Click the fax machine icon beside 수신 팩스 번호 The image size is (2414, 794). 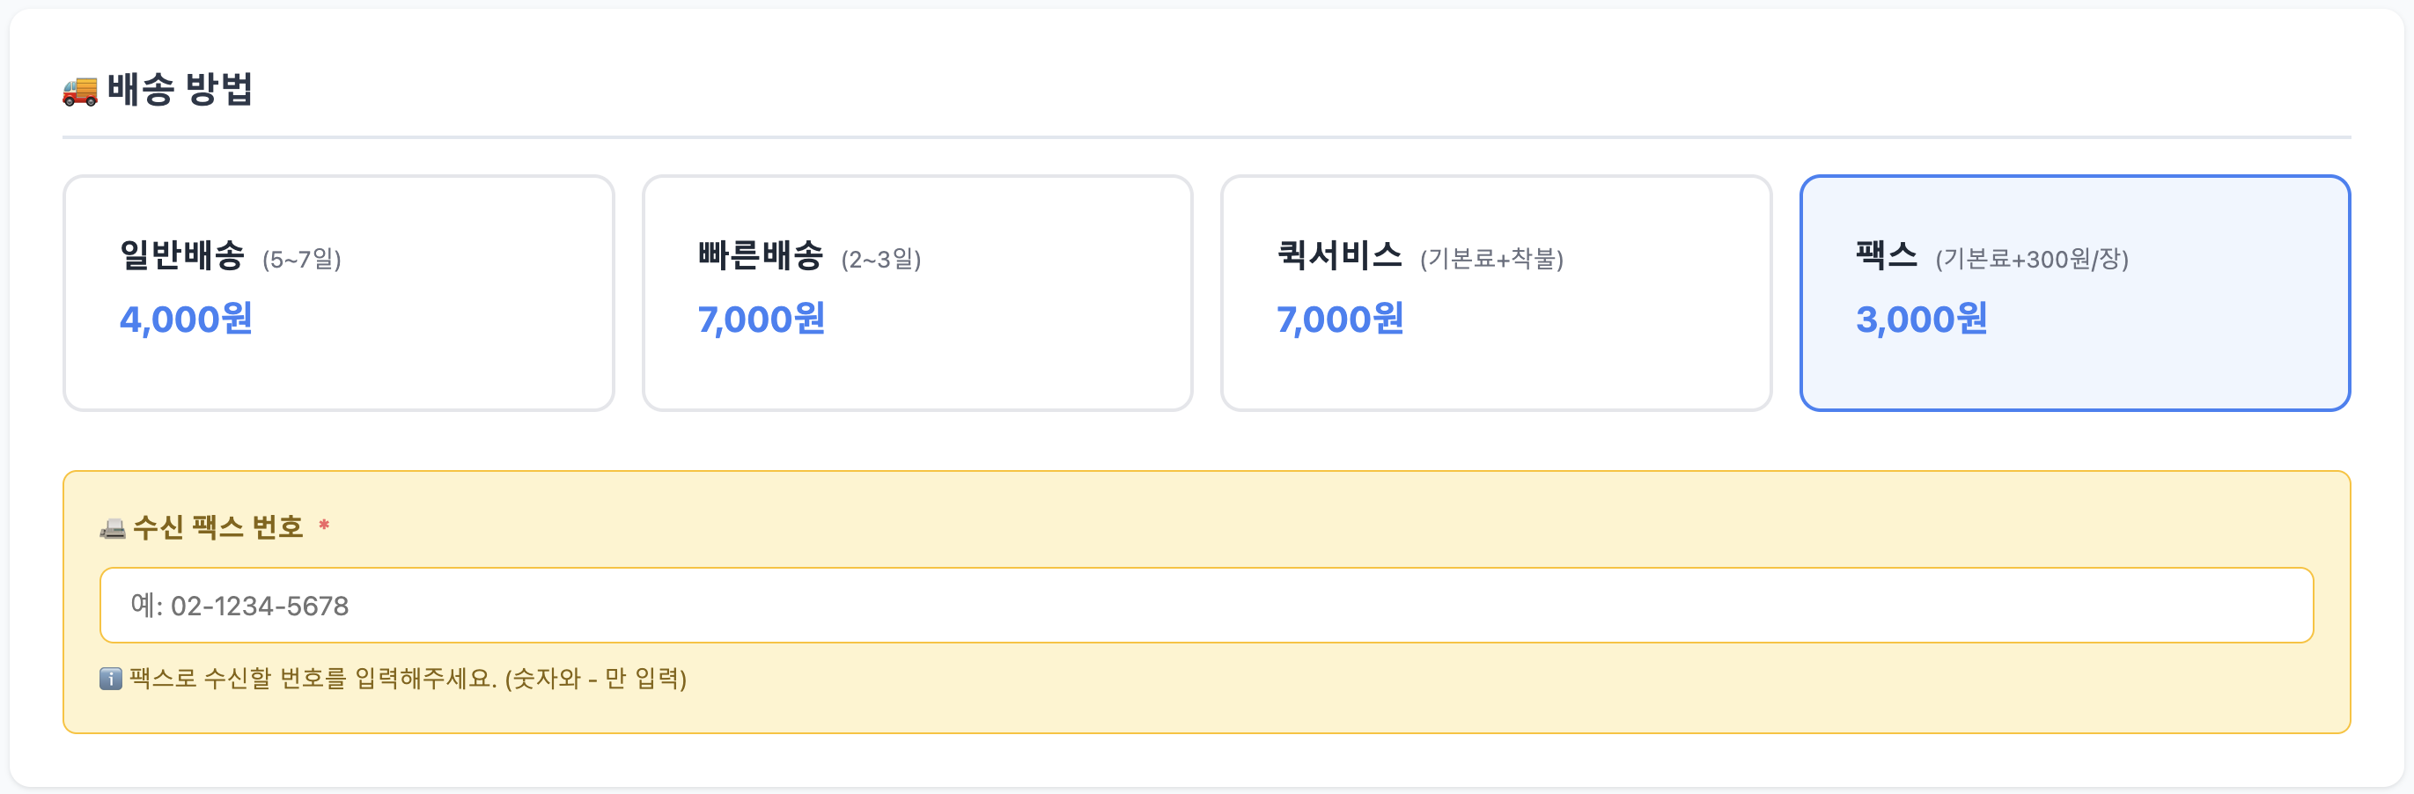(113, 529)
